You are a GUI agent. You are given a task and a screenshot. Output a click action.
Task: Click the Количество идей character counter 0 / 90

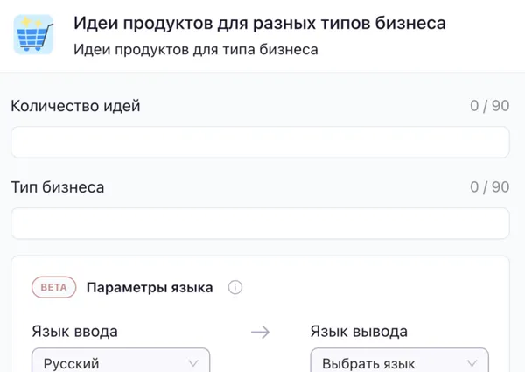pyautogui.click(x=489, y=107)
